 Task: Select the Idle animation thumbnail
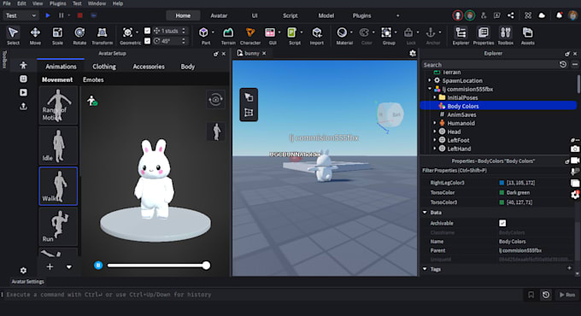coord(58,145)
